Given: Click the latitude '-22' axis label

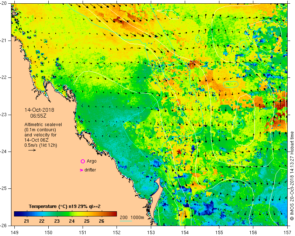Looking at the screenshot, I should point(3,77).
